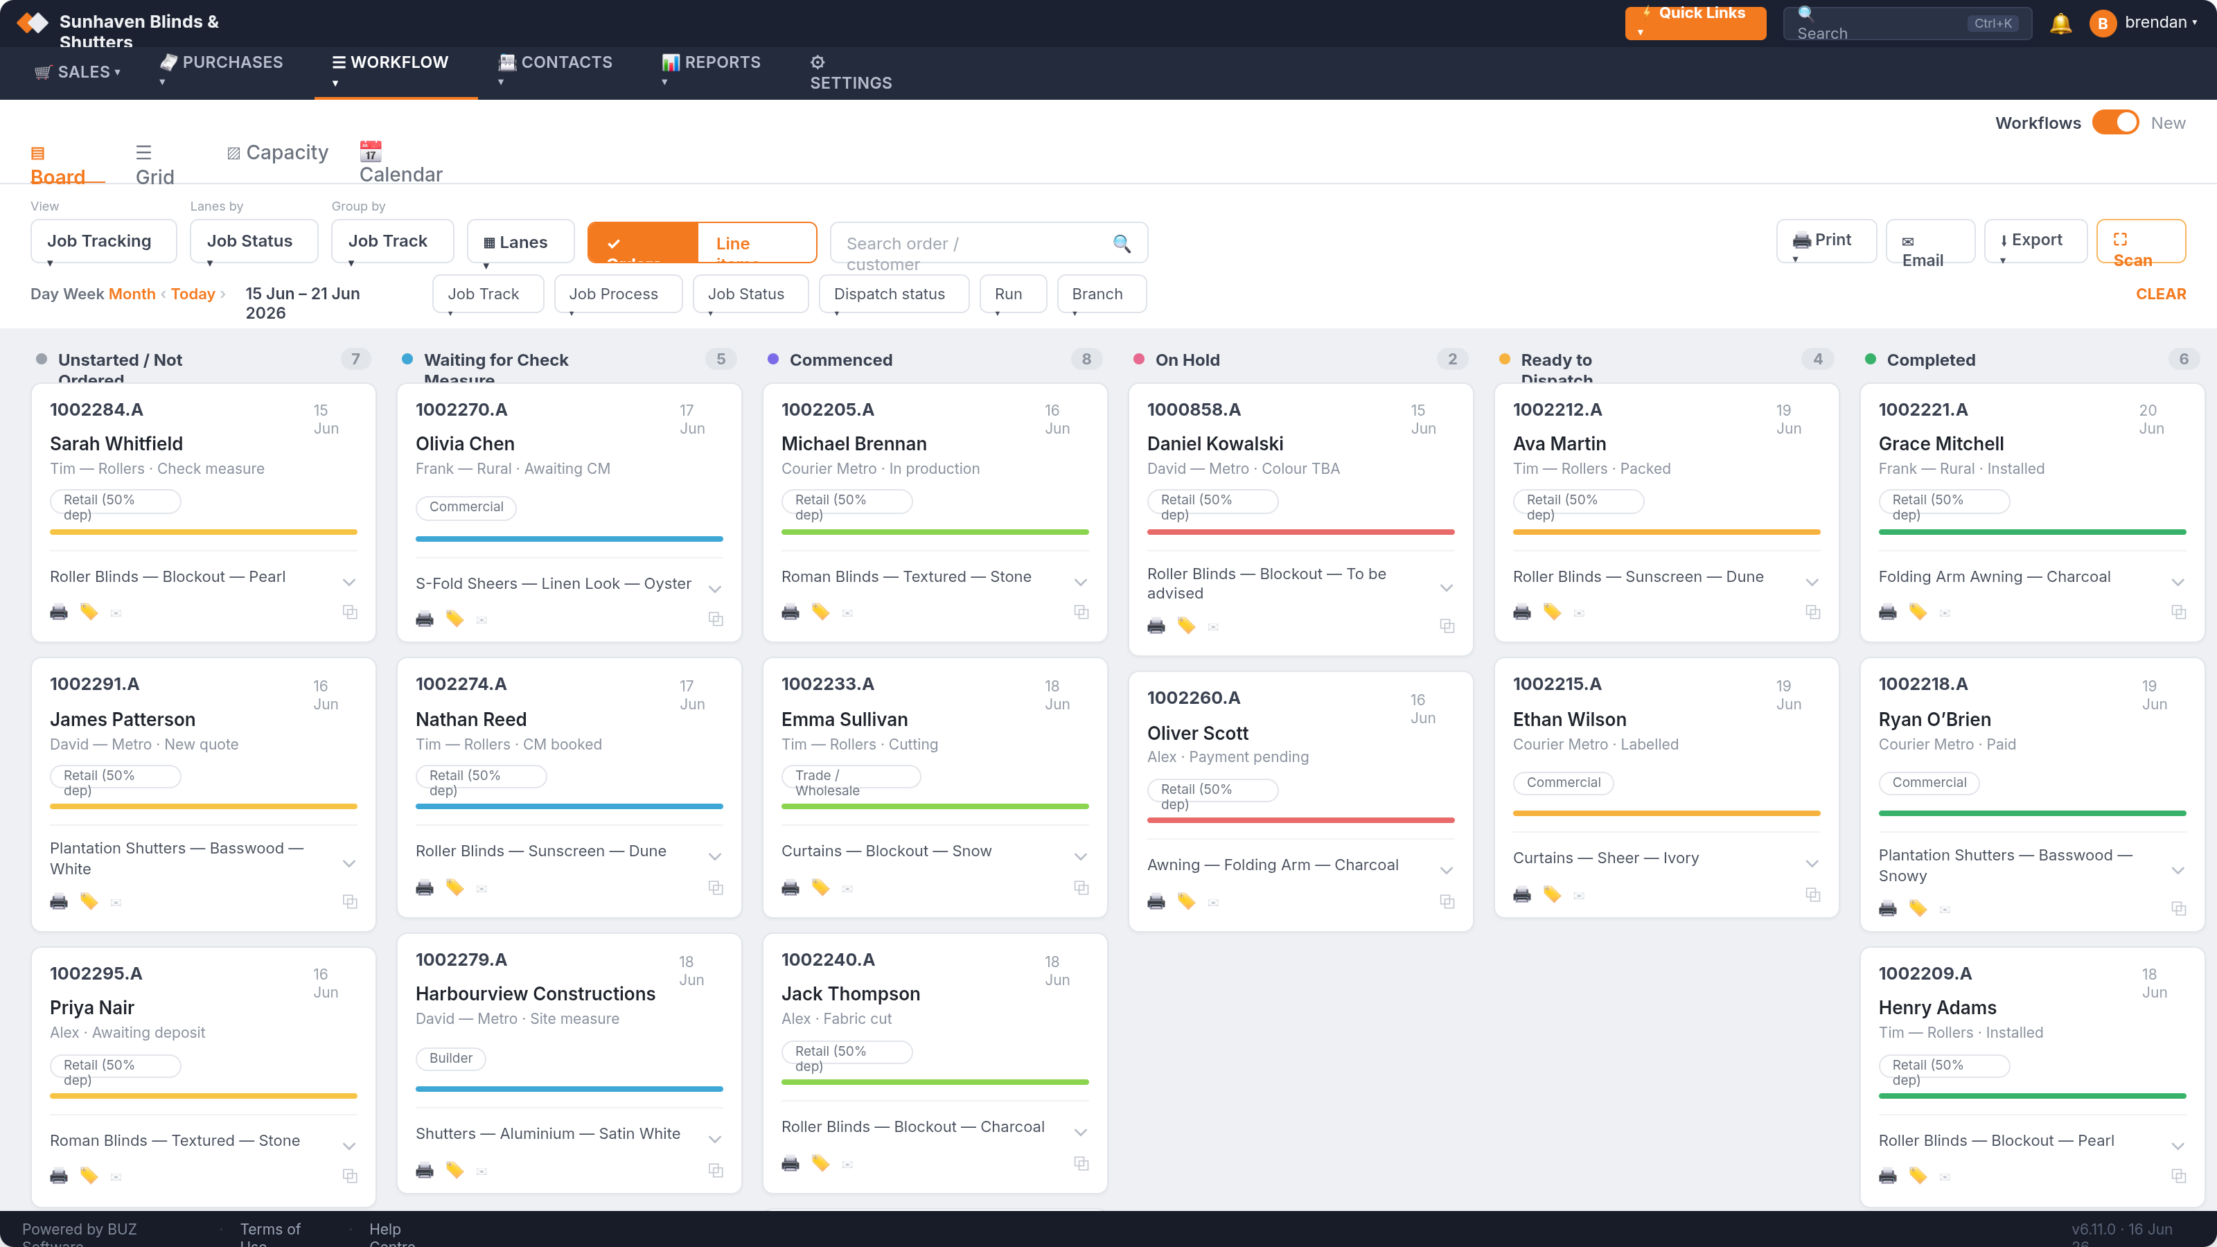Open the Job Process filter dropdown
The width and height of the screenshot is (2217, 1247).
click(618, 294)
